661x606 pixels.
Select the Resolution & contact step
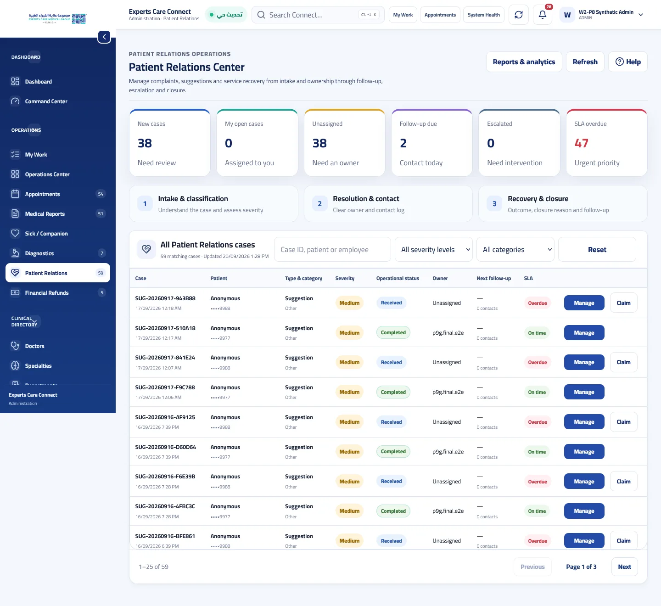point(388,204)
